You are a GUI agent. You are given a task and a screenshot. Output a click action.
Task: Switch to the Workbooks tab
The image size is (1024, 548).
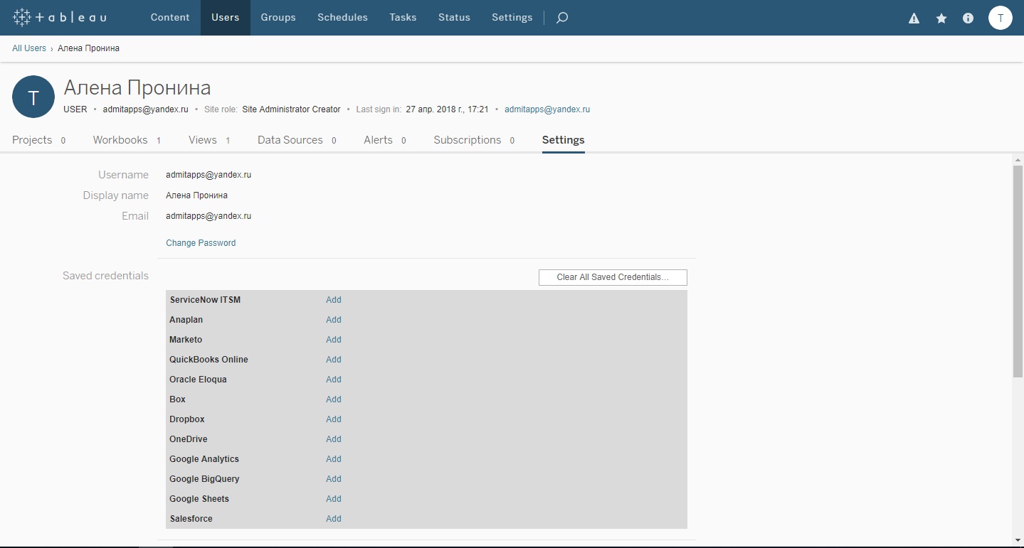tap(120, 140)
